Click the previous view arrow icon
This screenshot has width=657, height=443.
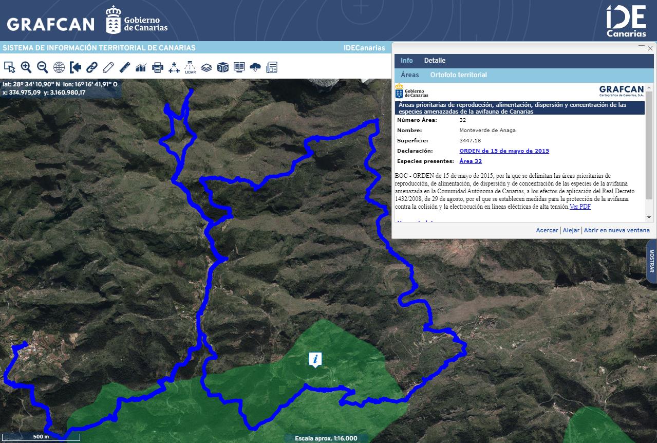click(x=76, y=67)
